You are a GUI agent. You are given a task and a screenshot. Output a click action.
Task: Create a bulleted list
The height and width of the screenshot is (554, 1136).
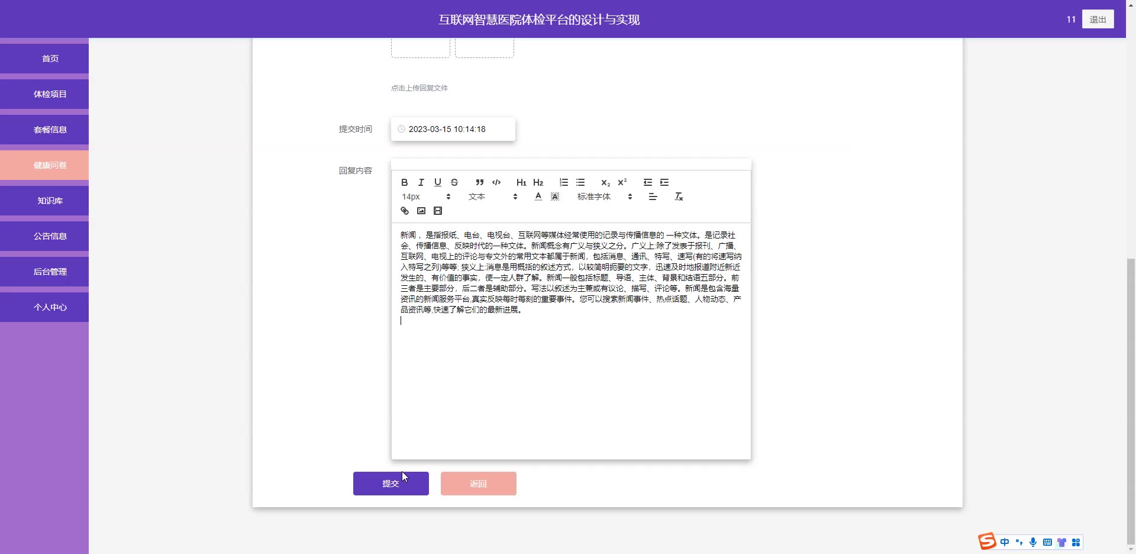580,182
